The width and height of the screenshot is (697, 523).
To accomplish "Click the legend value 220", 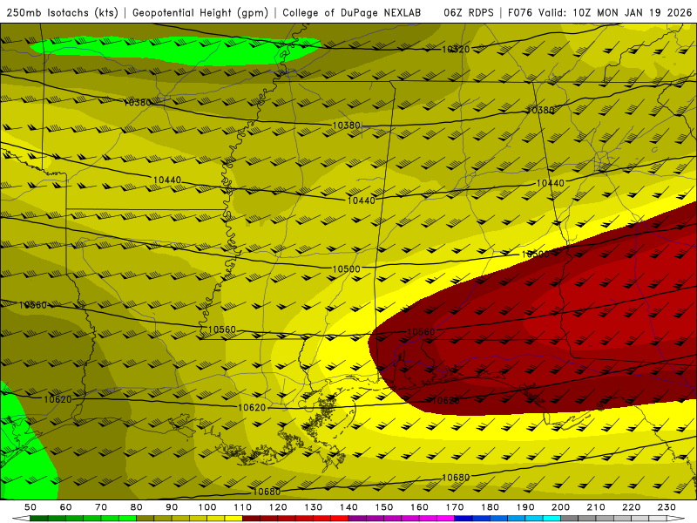I will [x=631, y=507].
